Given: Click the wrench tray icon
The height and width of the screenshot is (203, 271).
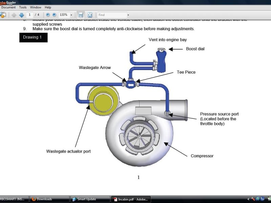Looking at the screenshot, I should pos(253,199).
